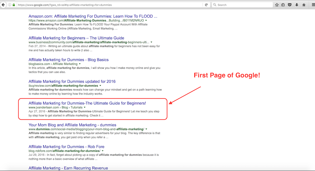This screenshot has height=171, width=315.
Task: Click the Pocket save icon
Action: coord(290,5)
